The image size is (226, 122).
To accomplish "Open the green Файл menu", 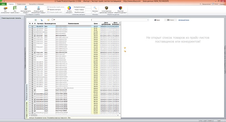I will coord(3,4).
